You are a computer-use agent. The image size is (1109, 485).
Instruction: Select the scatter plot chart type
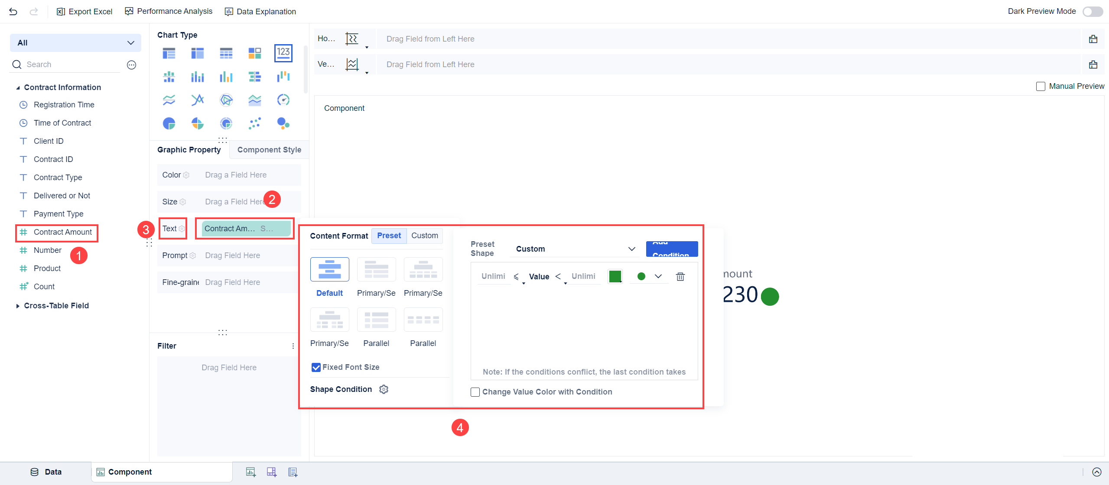[x=254, y=123]
